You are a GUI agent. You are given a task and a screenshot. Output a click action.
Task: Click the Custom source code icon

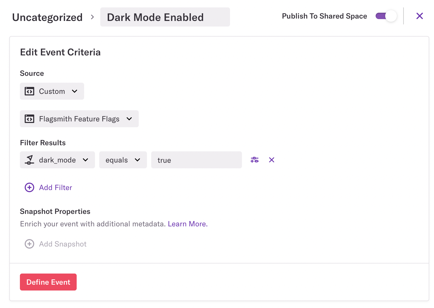coord(29,91)
